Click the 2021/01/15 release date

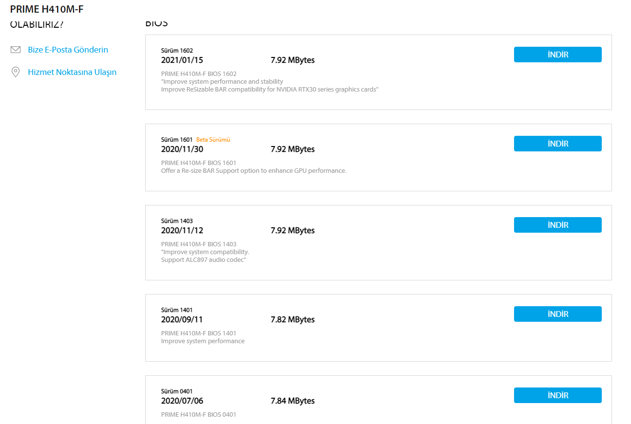[x=182, y=60]
